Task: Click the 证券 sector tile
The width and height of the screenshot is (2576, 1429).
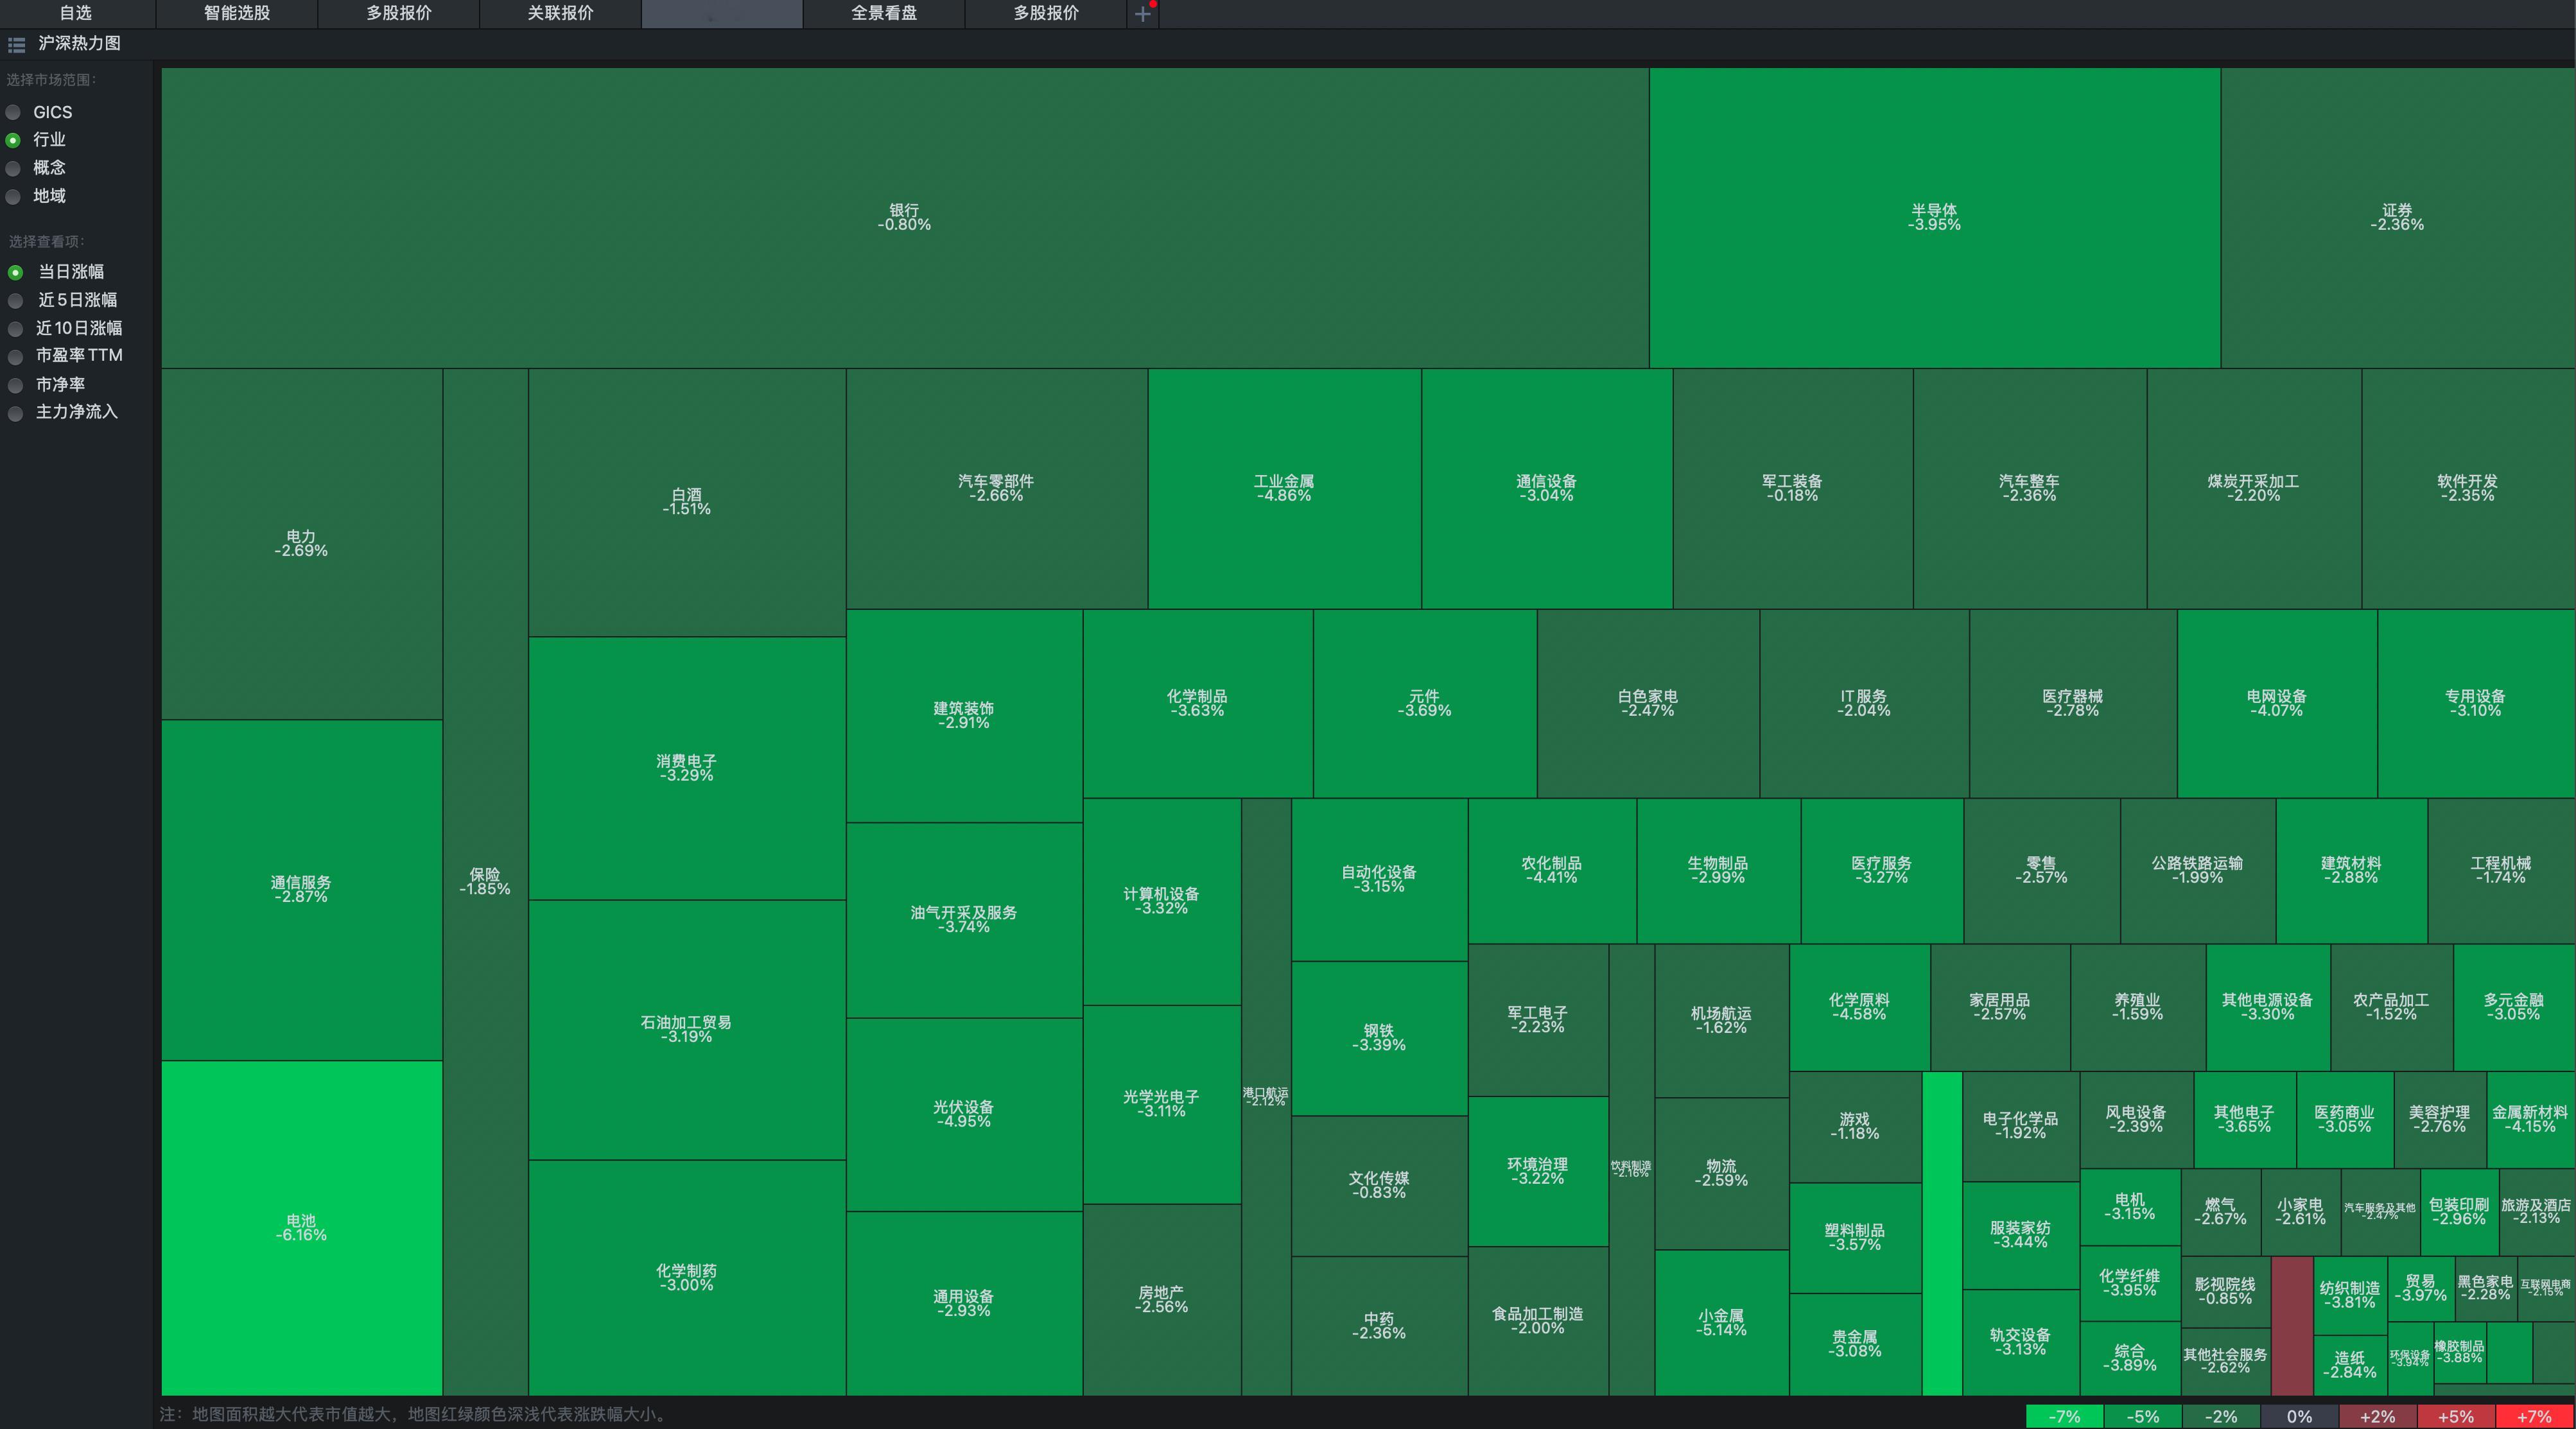Action: [2397, 217]
